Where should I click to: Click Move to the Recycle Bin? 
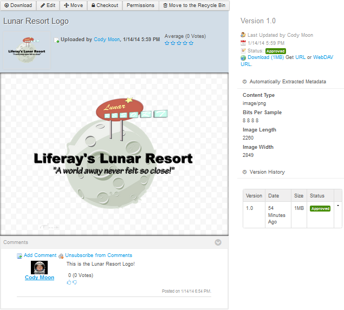[x=194, y=5]
